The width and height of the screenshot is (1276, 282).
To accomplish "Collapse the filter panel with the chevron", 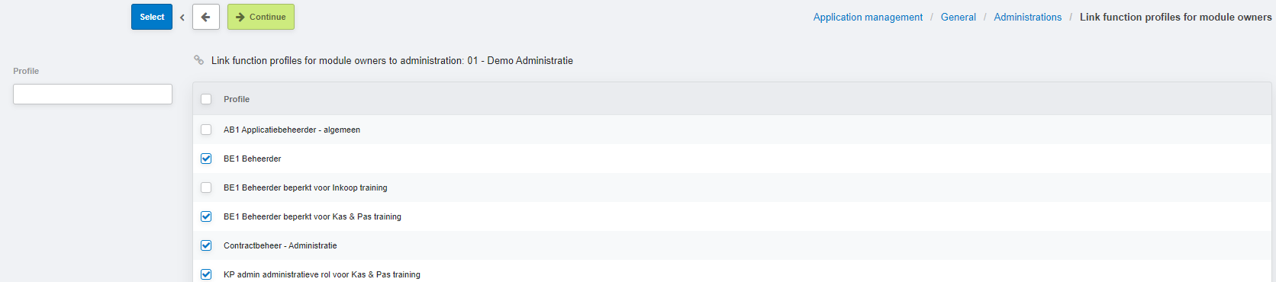I will pos(182,17).
